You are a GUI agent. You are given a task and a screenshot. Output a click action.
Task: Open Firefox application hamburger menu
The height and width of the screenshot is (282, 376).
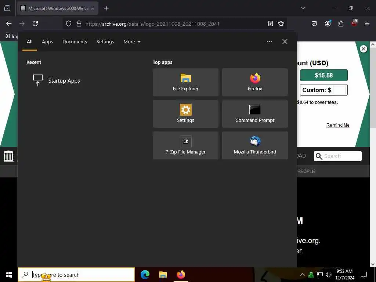coord(367,23)
